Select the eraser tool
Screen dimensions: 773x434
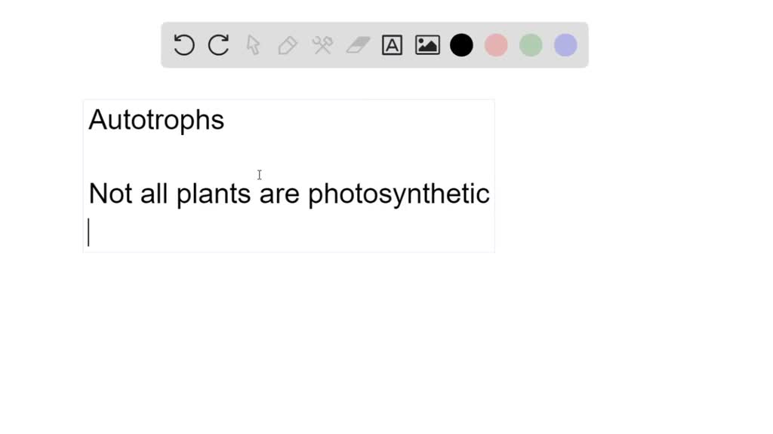[357, 45]
